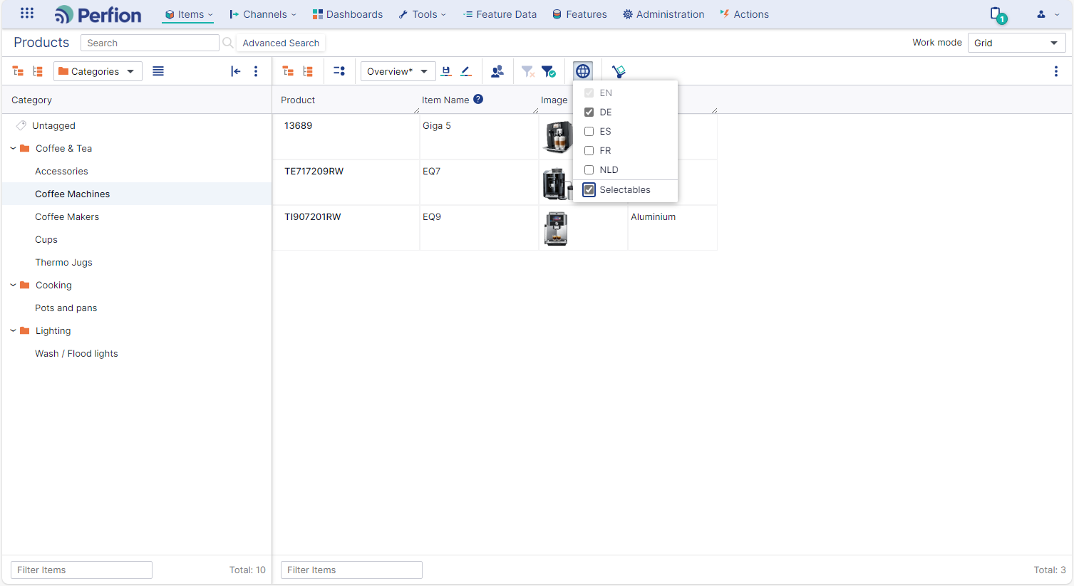Toggle the Selectables checkbox

pos(589,189)
